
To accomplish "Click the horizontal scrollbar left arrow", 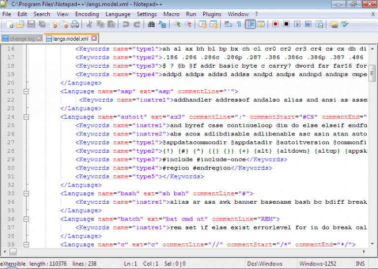I will 5,252.
